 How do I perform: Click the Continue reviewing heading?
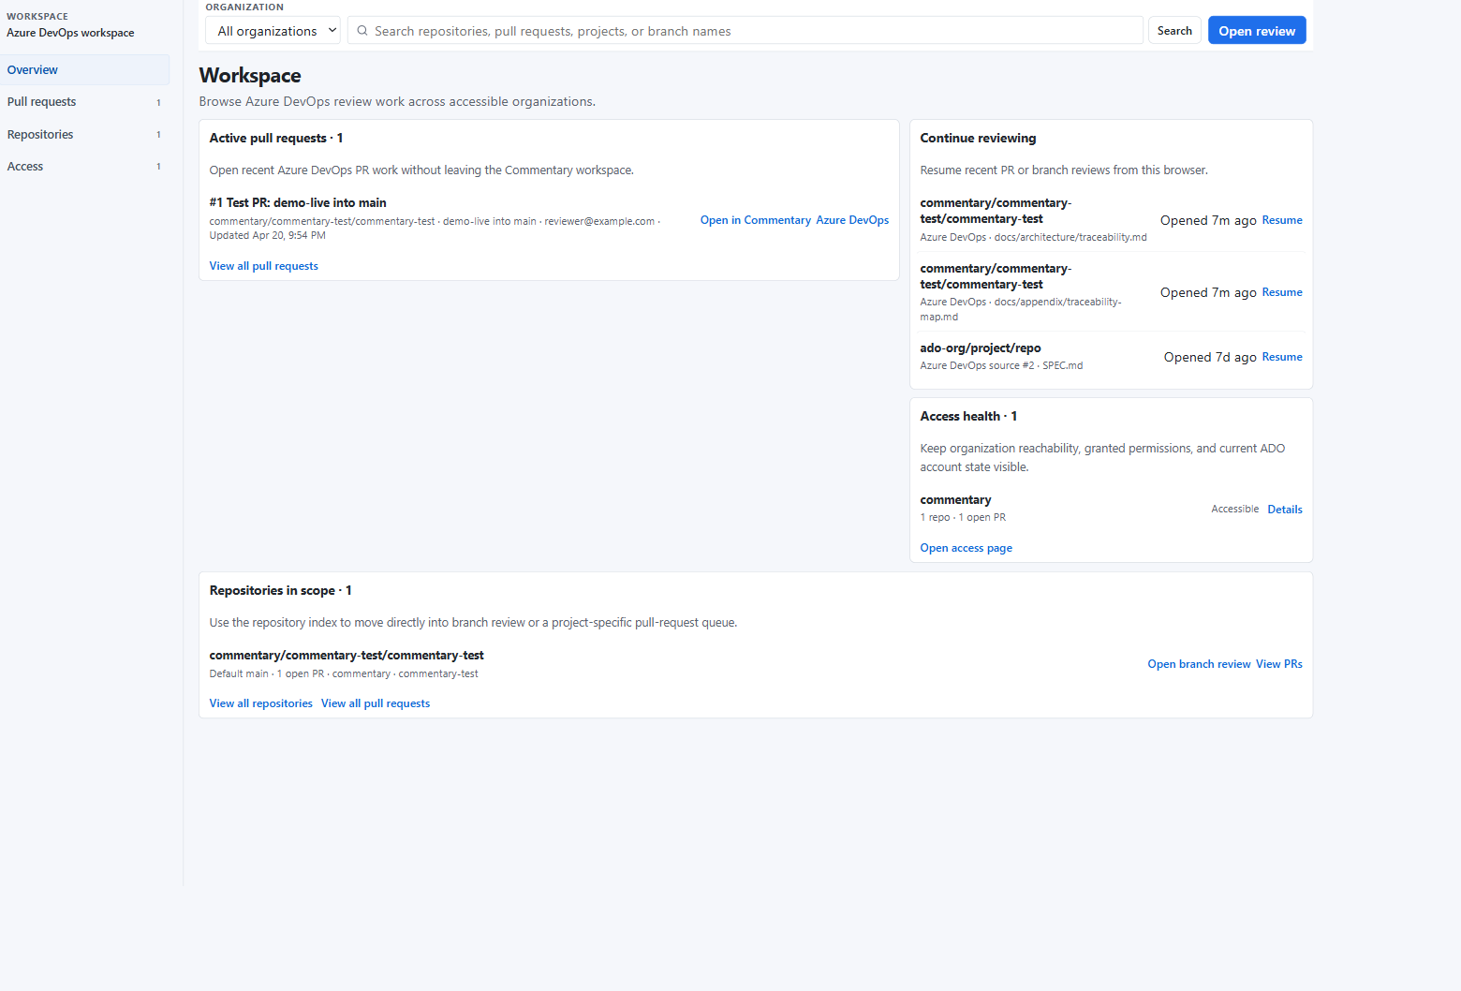pos(978,138)
